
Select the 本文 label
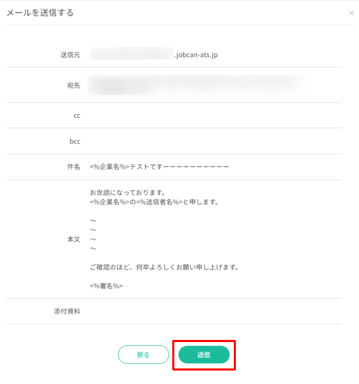click(x=73, y=239)
